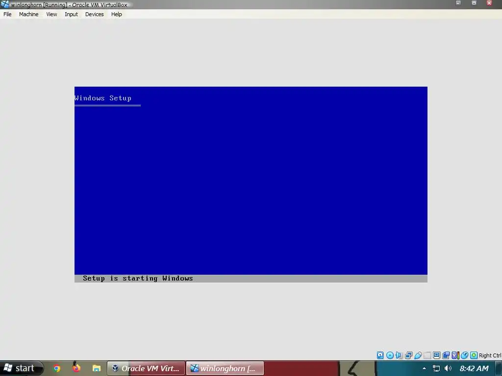Click the VM audio speaker status icon
The height and width of the screenshot is (376, 502).
[399, 355]
